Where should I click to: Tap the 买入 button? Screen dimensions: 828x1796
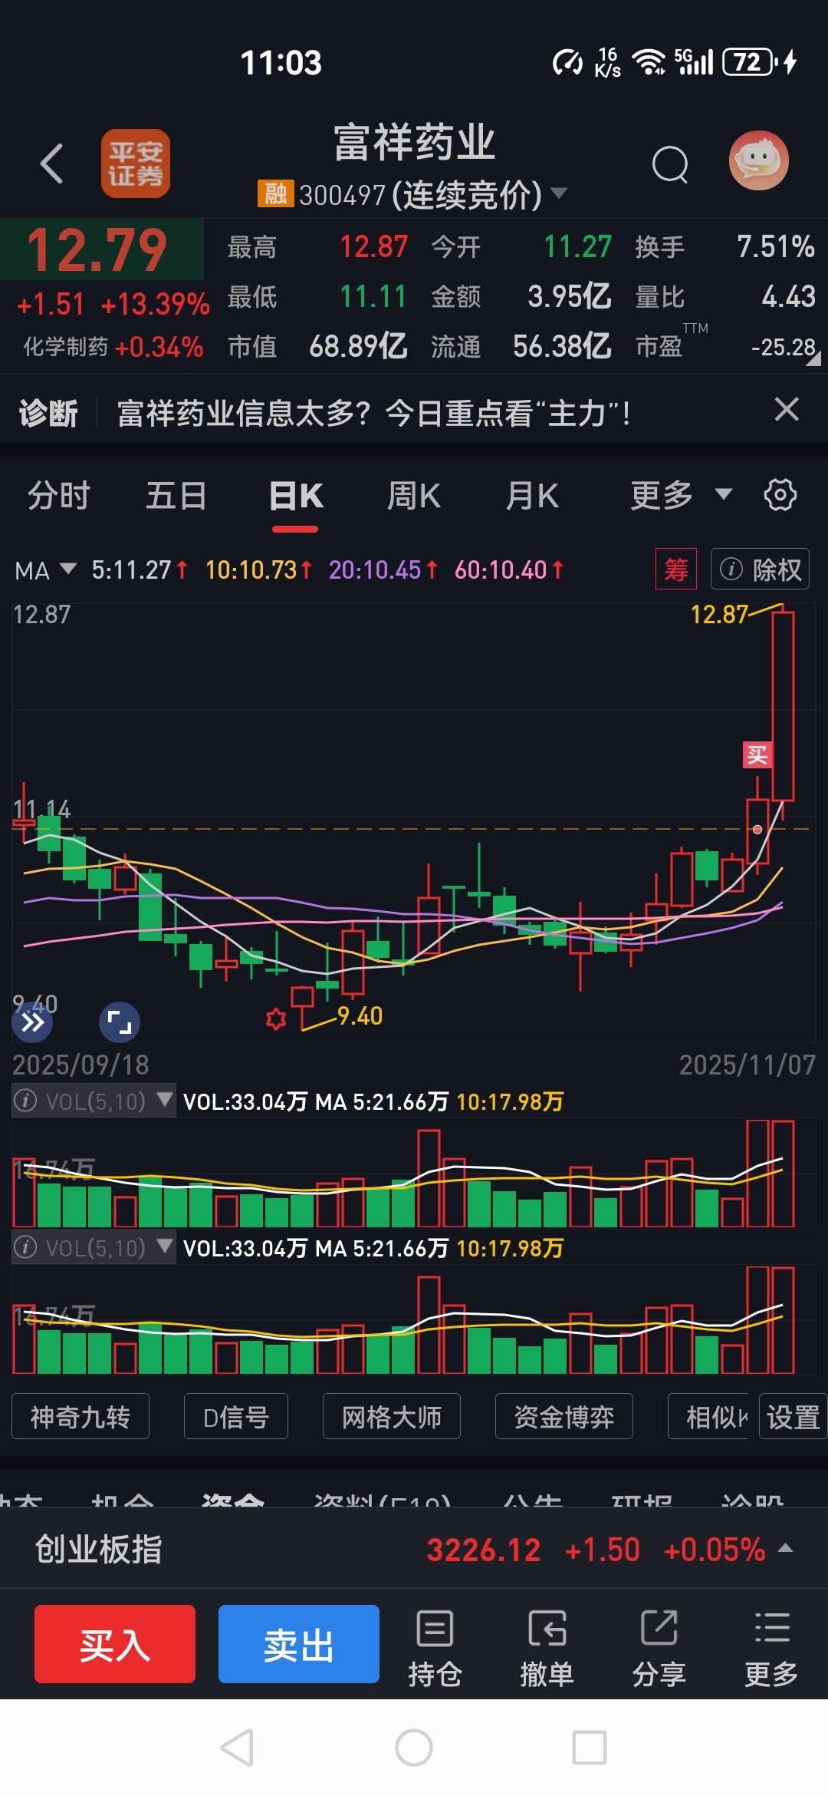[x=115, y=1644]
